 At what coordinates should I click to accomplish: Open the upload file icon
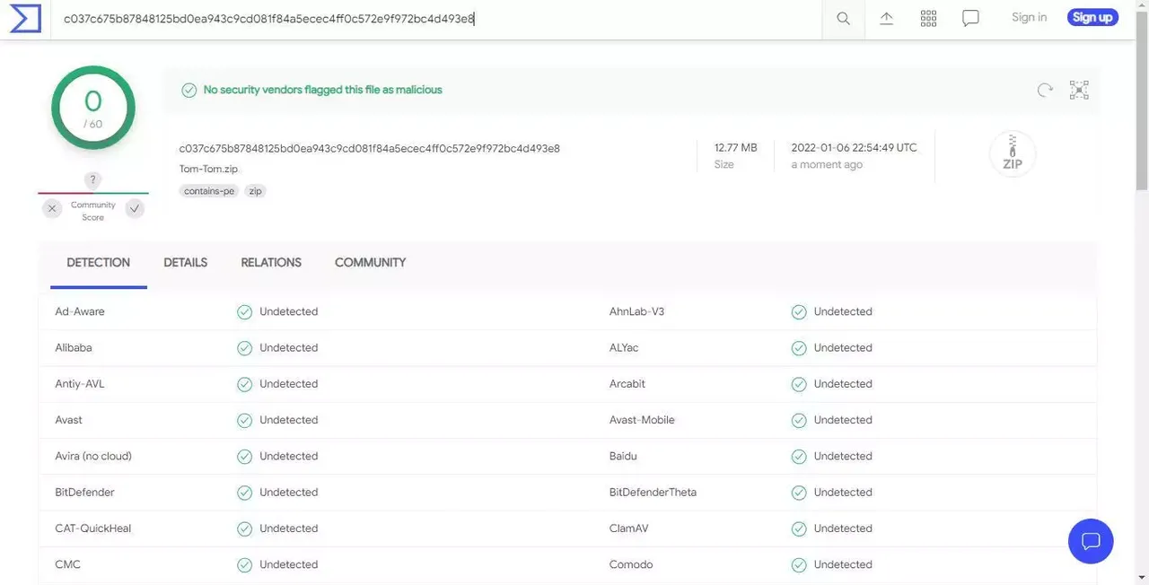(886, 18)
